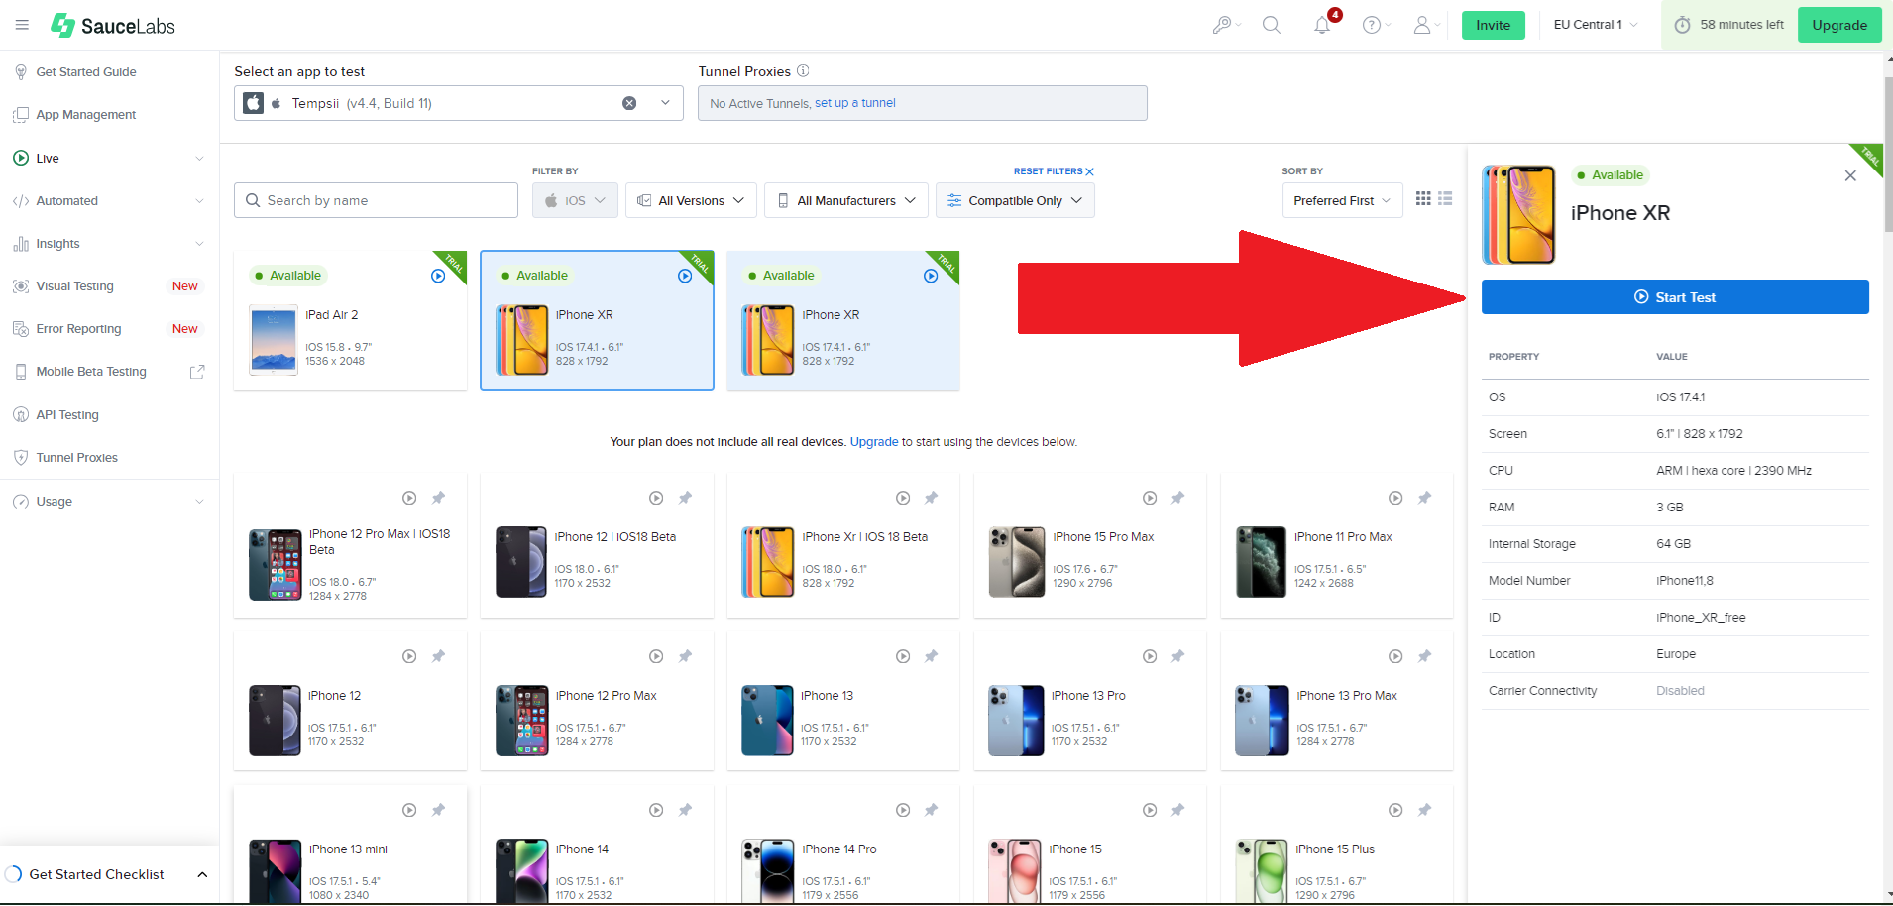Image resolution: width=1893 pixels, height=906 pixels.
Task: Click play icon on iPhone 15 Pro Max card
Action: click(x=1150, y=498)
